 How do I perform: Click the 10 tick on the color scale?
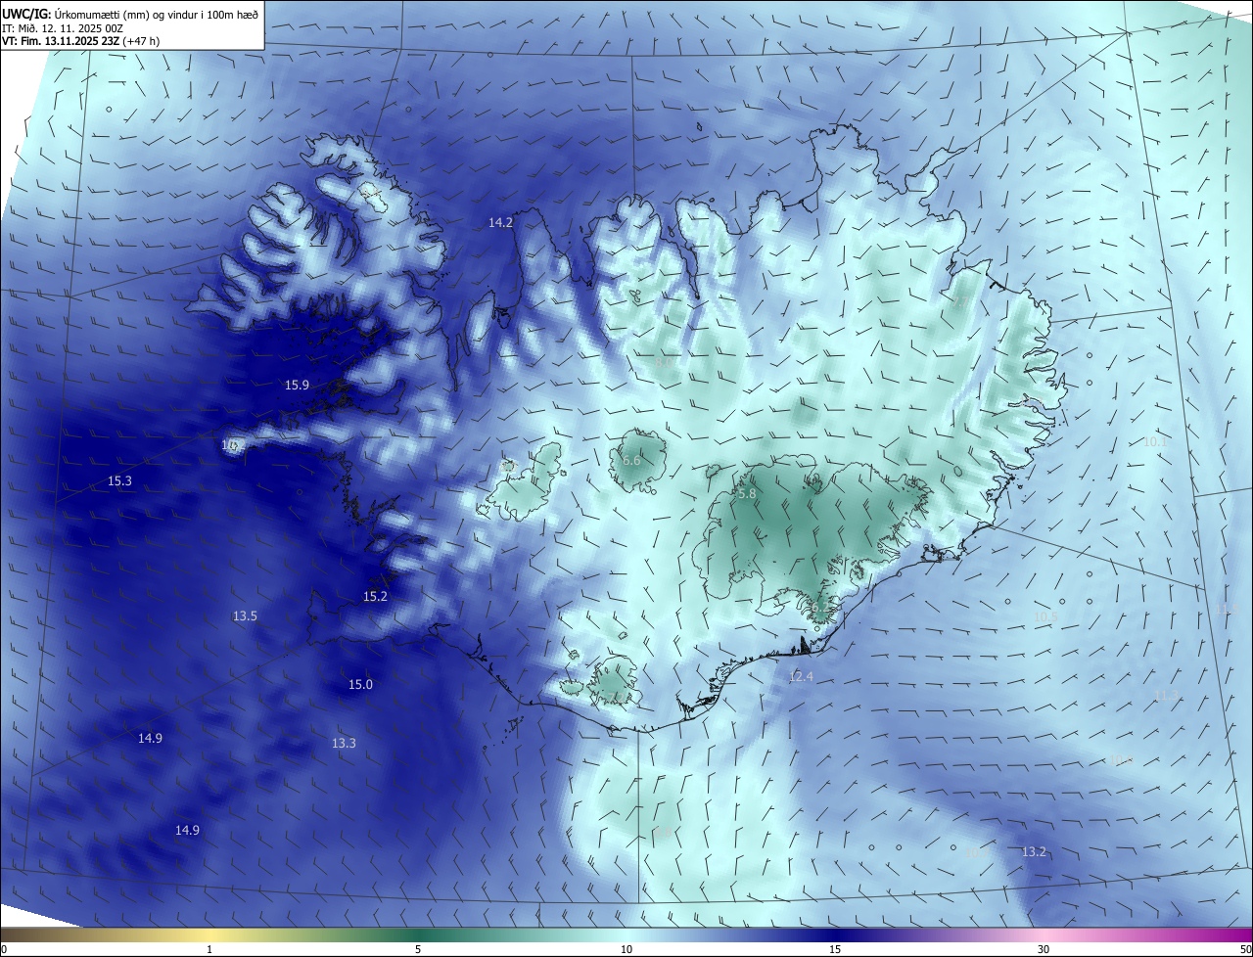click(626, 950)
